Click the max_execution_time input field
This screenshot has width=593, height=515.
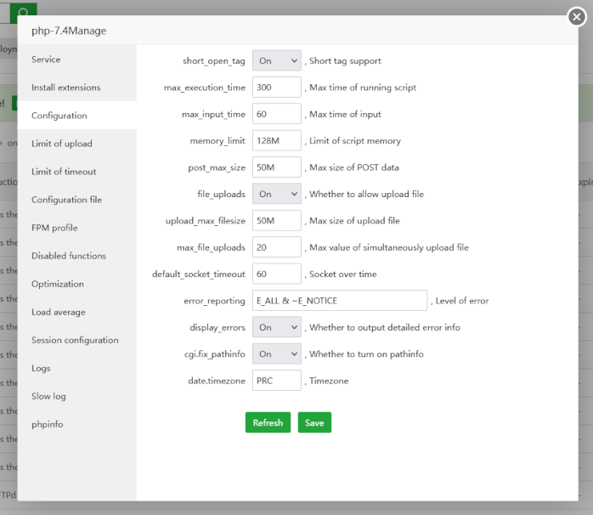pos(277,88)
